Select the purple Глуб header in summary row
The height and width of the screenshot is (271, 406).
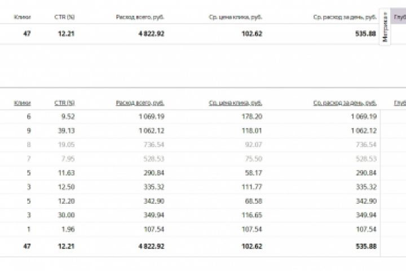[399, 17]
